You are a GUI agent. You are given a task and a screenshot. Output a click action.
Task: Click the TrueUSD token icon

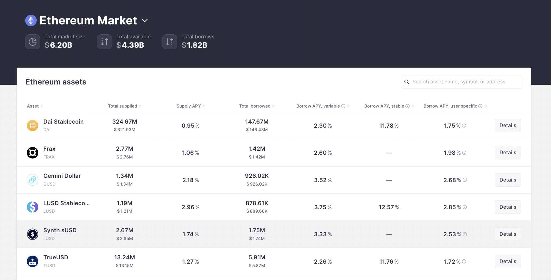[32, 261]
